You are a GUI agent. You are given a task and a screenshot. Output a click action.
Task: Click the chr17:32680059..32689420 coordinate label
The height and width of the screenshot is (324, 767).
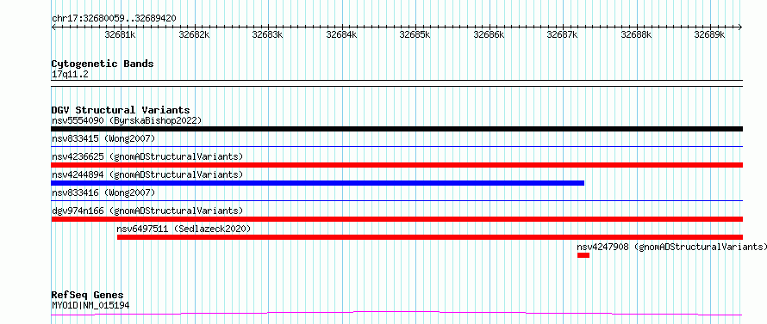[114, 19]
